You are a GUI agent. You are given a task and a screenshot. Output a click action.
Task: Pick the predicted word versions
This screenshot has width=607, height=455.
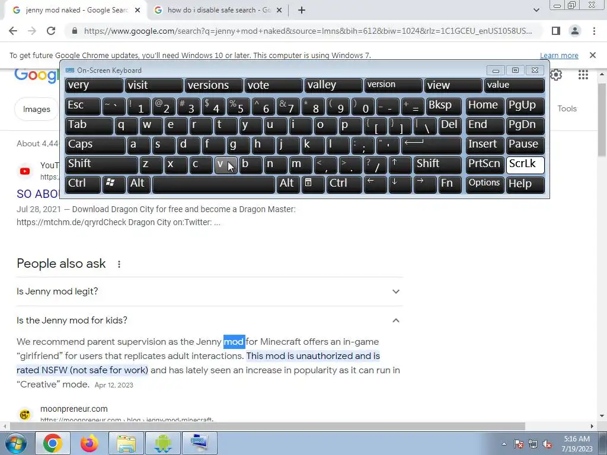213,85
